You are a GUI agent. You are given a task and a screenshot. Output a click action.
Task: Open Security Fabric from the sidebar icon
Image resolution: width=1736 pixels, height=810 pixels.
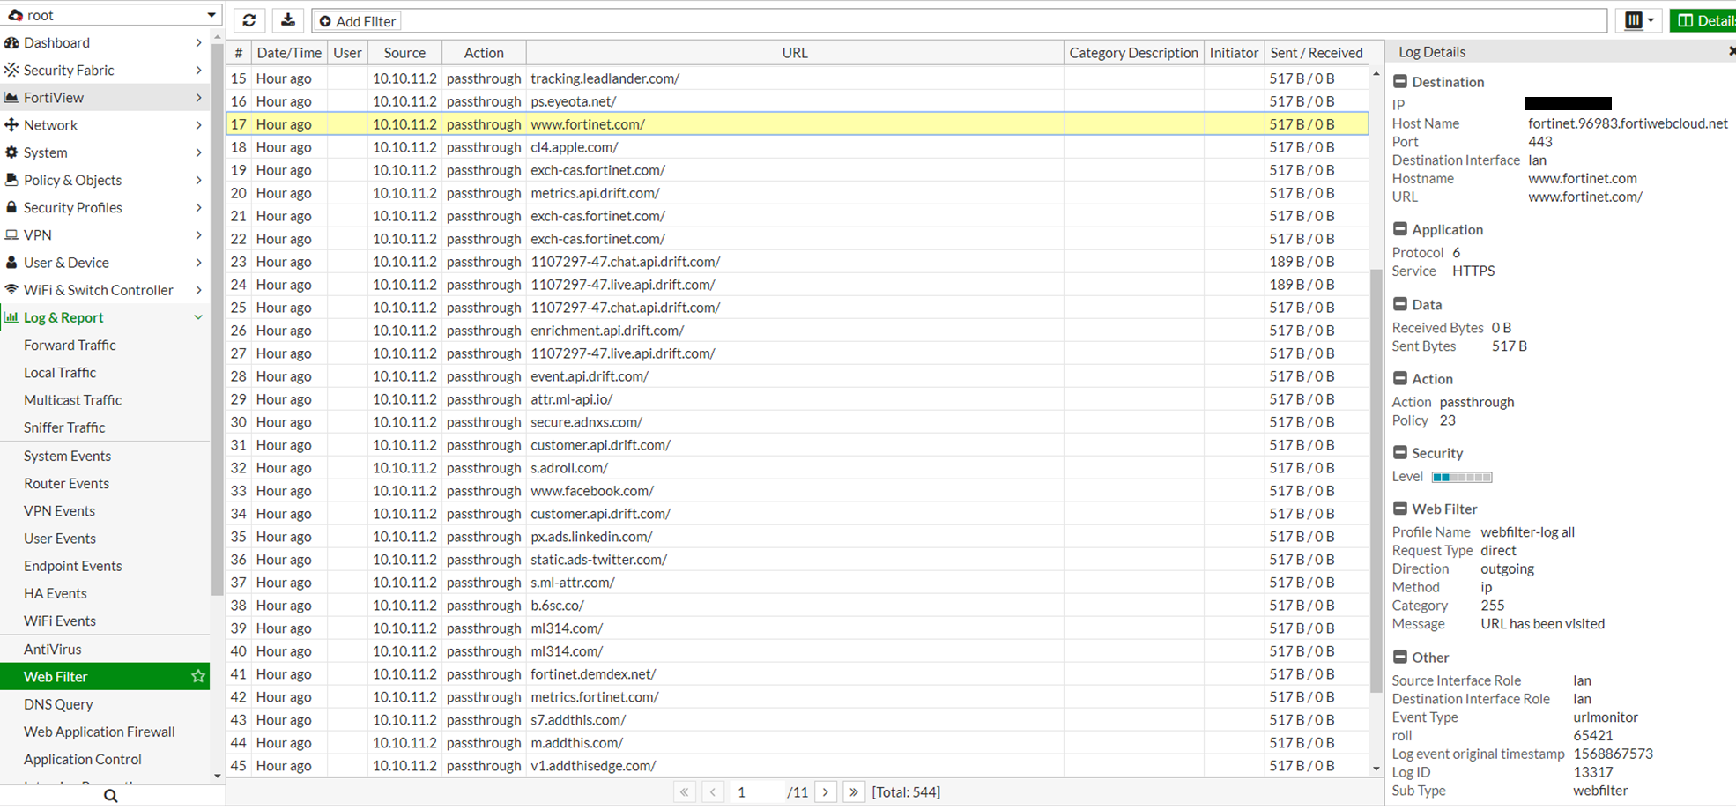click(12, 70)
